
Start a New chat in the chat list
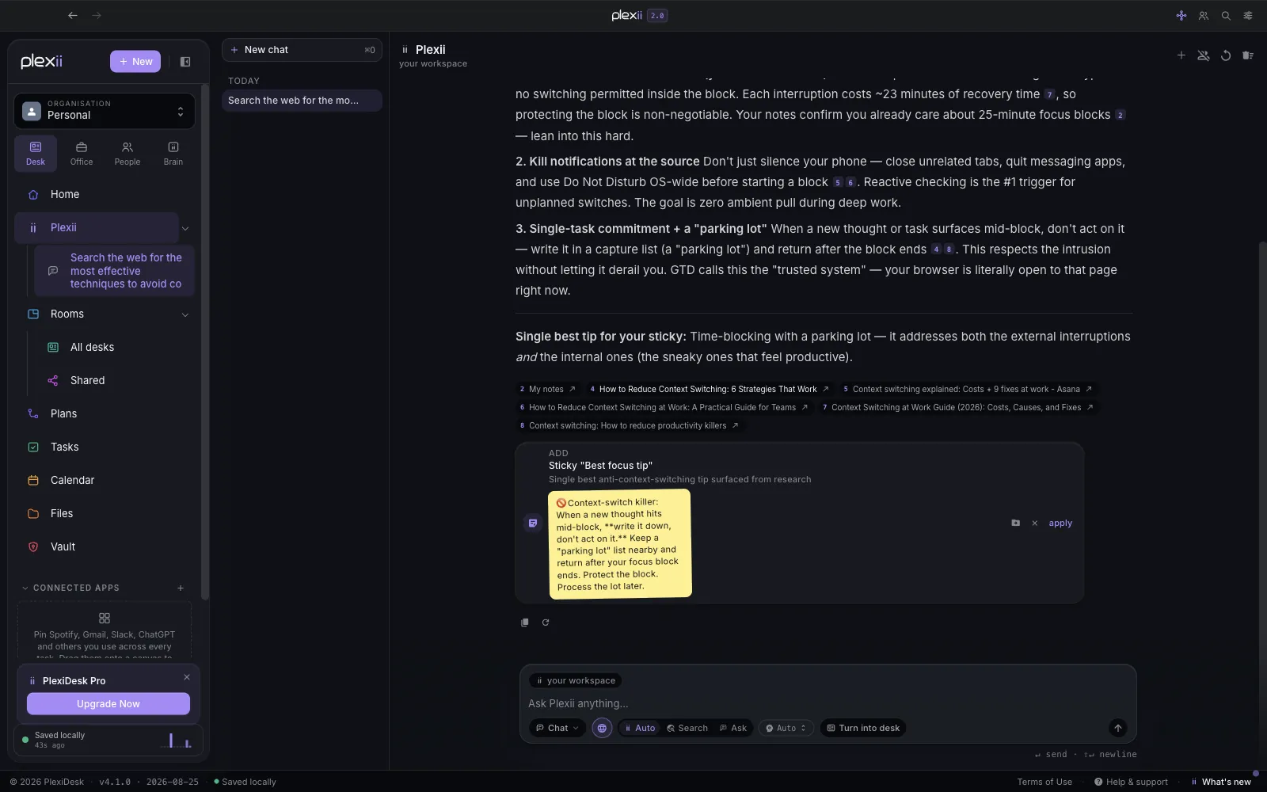pos(302,50)
